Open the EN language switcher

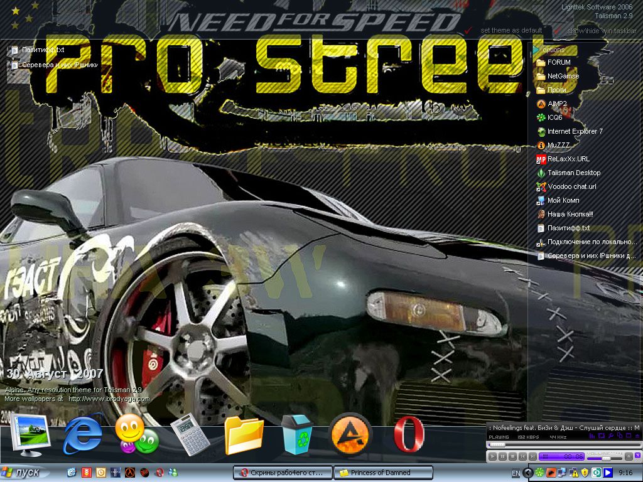tap(516, 473)
